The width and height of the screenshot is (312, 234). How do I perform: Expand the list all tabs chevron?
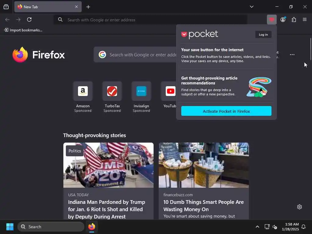251,7
